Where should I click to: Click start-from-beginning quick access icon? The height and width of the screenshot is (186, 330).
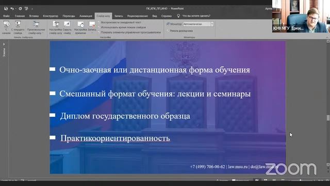(x=26, y=9)
